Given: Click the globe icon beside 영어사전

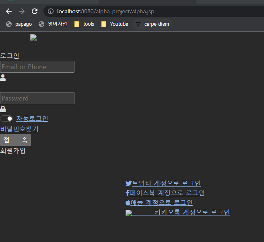Looking at the screenshot, I should click(41, 24).
